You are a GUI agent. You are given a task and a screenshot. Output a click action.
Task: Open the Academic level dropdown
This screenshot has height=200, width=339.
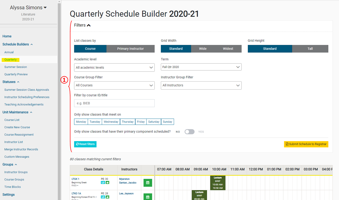coord(114,68)
